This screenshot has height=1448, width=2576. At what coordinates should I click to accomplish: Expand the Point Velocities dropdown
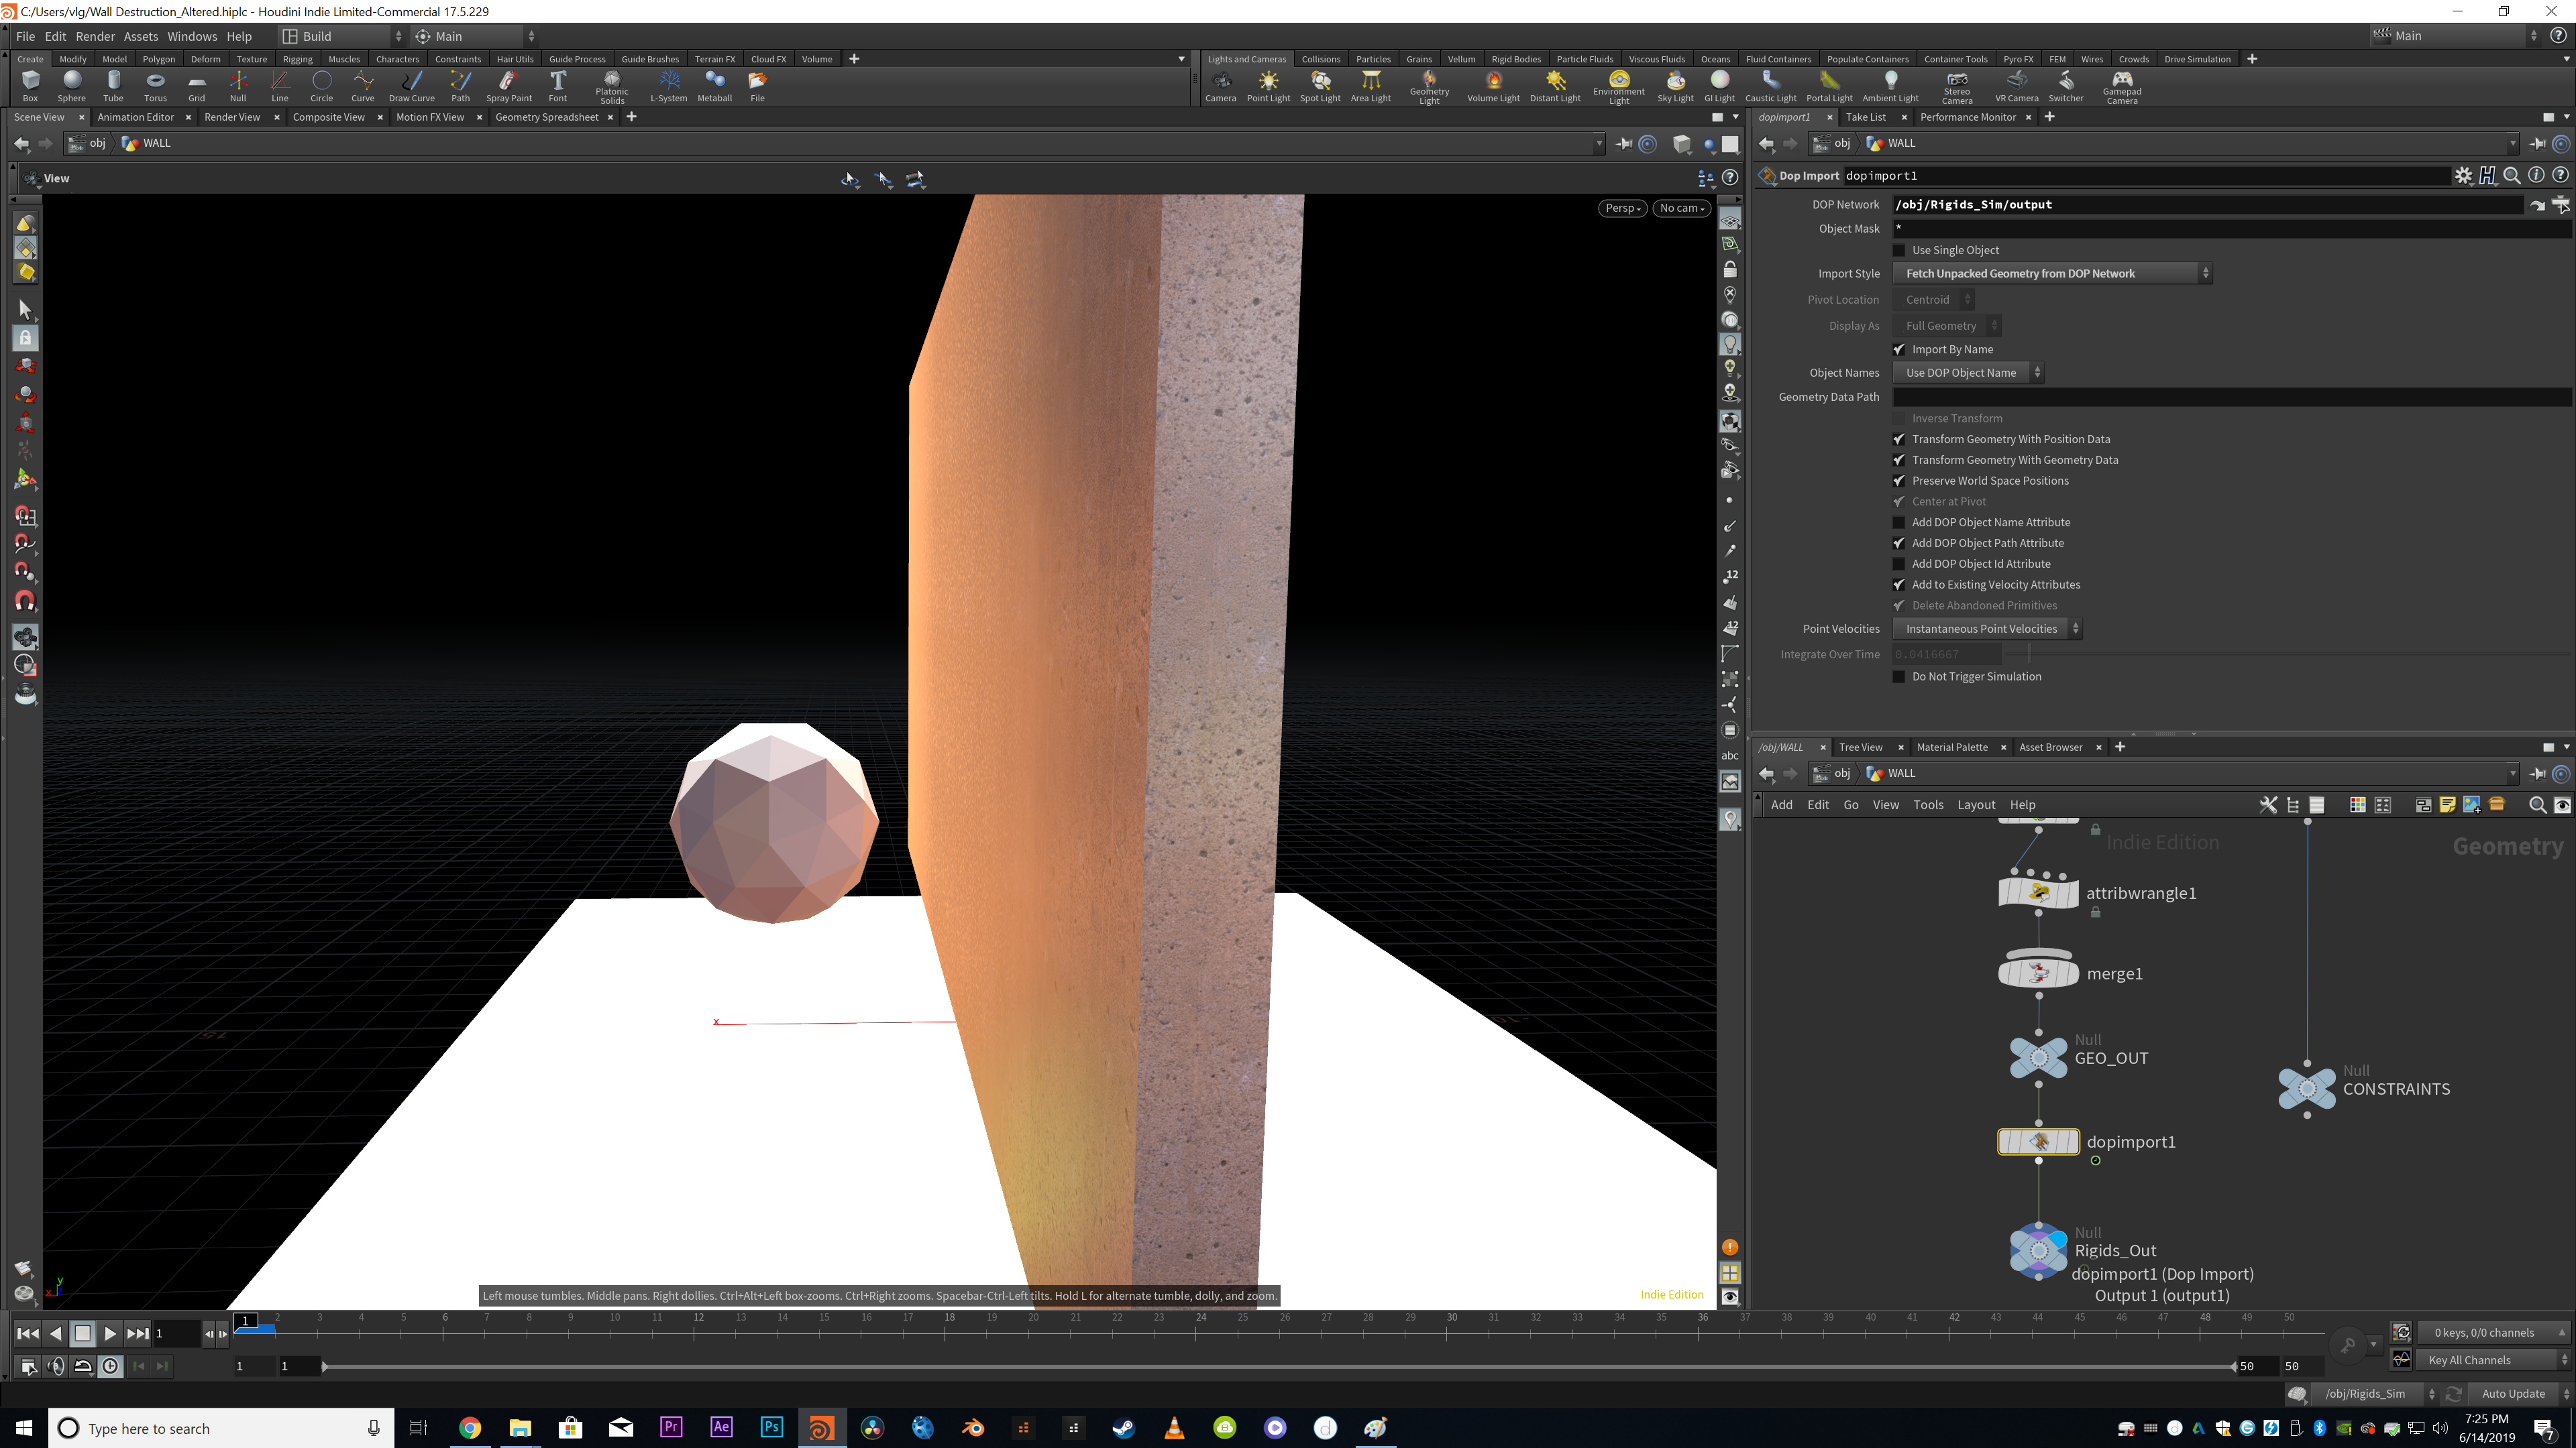click(1987, 629)
